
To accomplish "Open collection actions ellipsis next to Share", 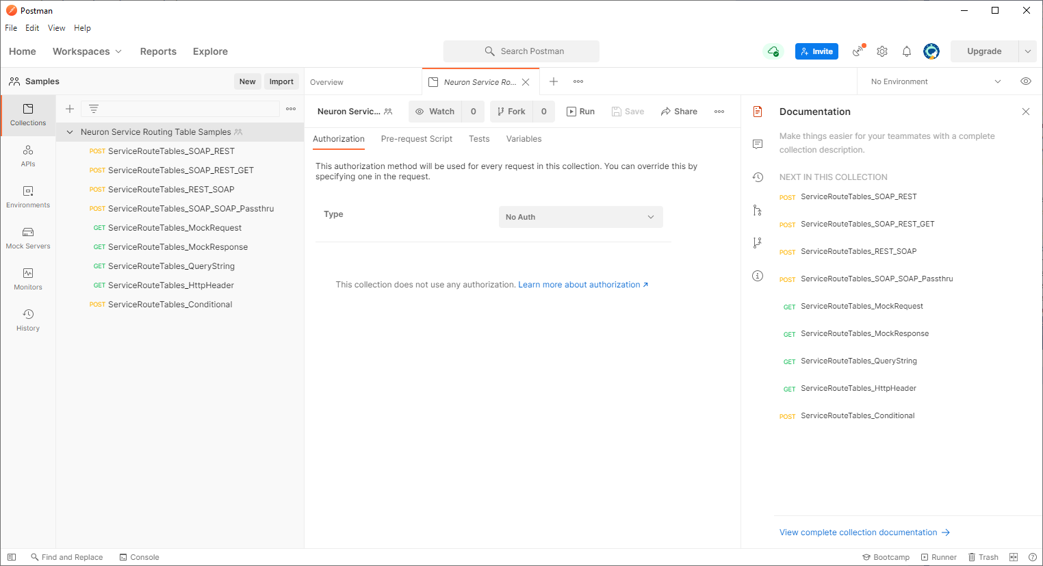I will pyautogui.click(x=719, y=112).
